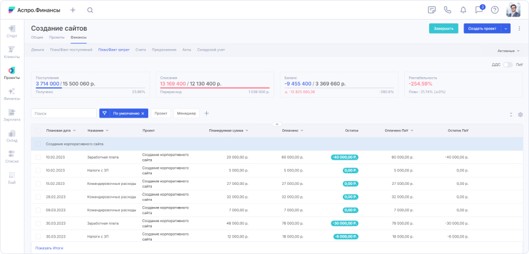Open chat messages icon with badge
The width and height of the screenshot is (529, 254).
(x=479, y=10)
